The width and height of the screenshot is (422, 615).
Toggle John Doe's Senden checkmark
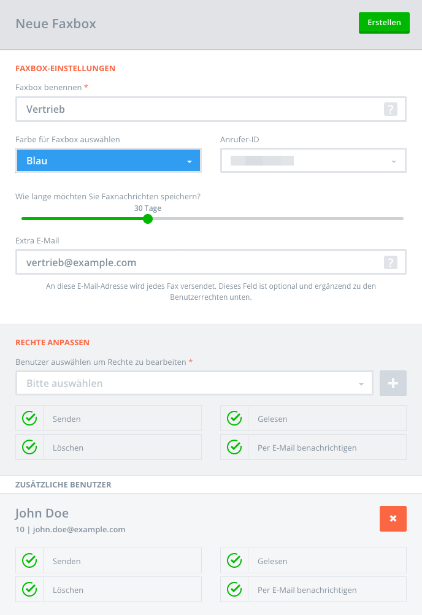[x=29, y=561]
